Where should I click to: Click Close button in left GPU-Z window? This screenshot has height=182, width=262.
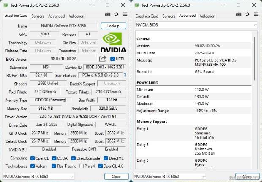(x=116, y=177)
